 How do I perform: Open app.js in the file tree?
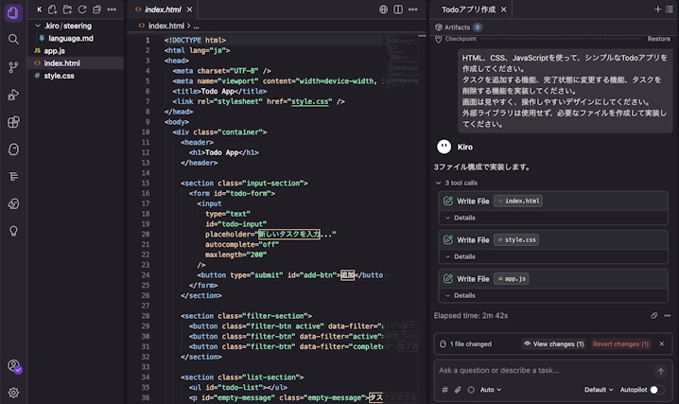[x=54, y=51]
